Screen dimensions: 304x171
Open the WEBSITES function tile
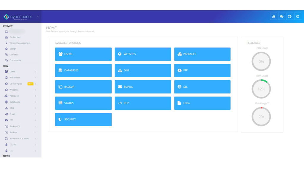pos(143,54)
